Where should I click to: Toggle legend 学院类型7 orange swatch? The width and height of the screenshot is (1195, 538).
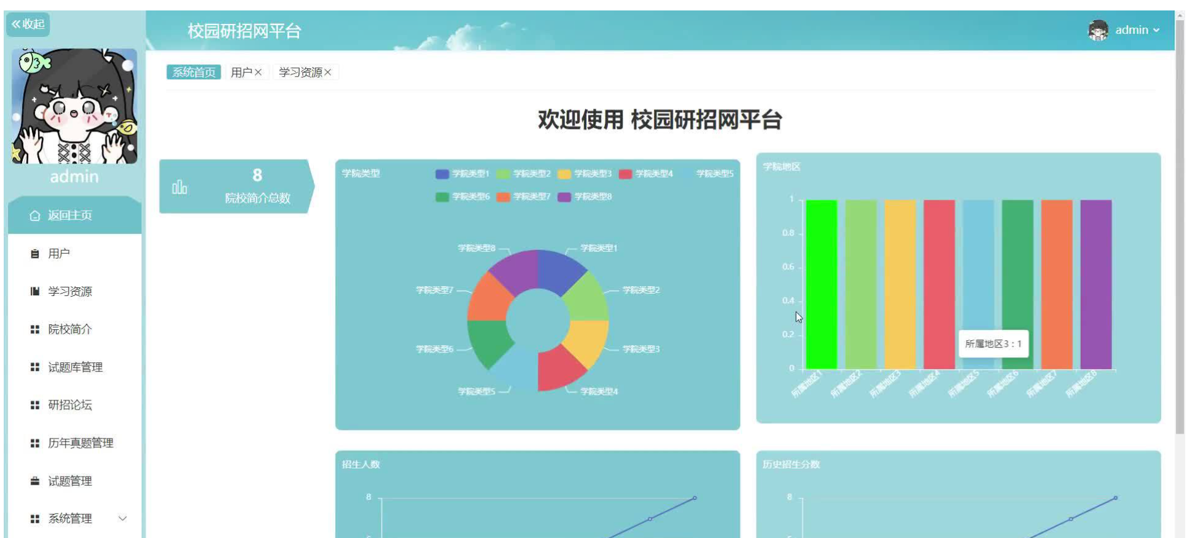[x=503, y=197]
